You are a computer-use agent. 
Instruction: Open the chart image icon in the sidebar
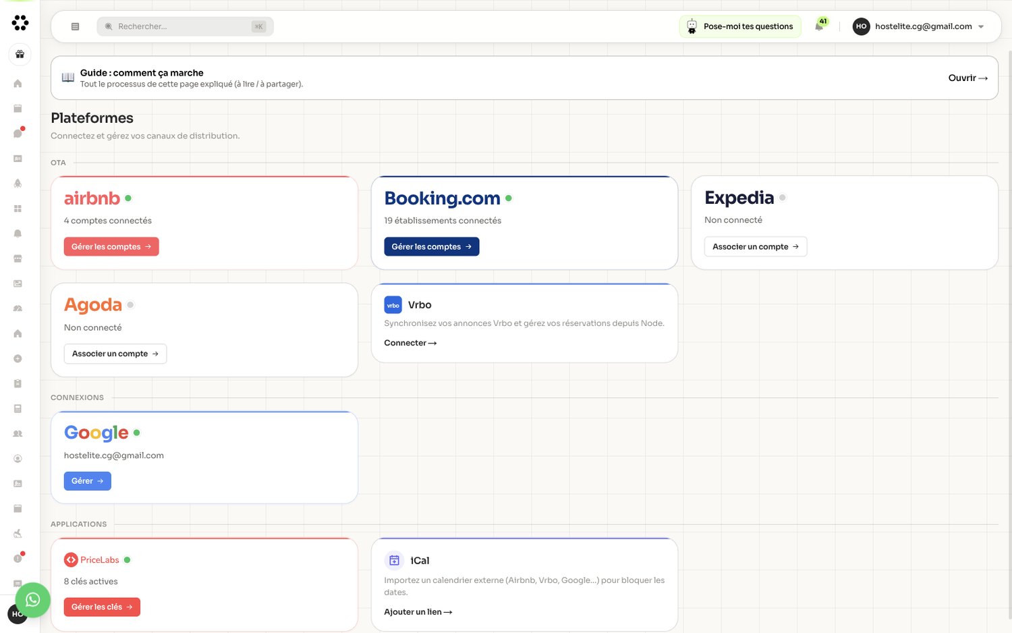(x=18, y=283)
